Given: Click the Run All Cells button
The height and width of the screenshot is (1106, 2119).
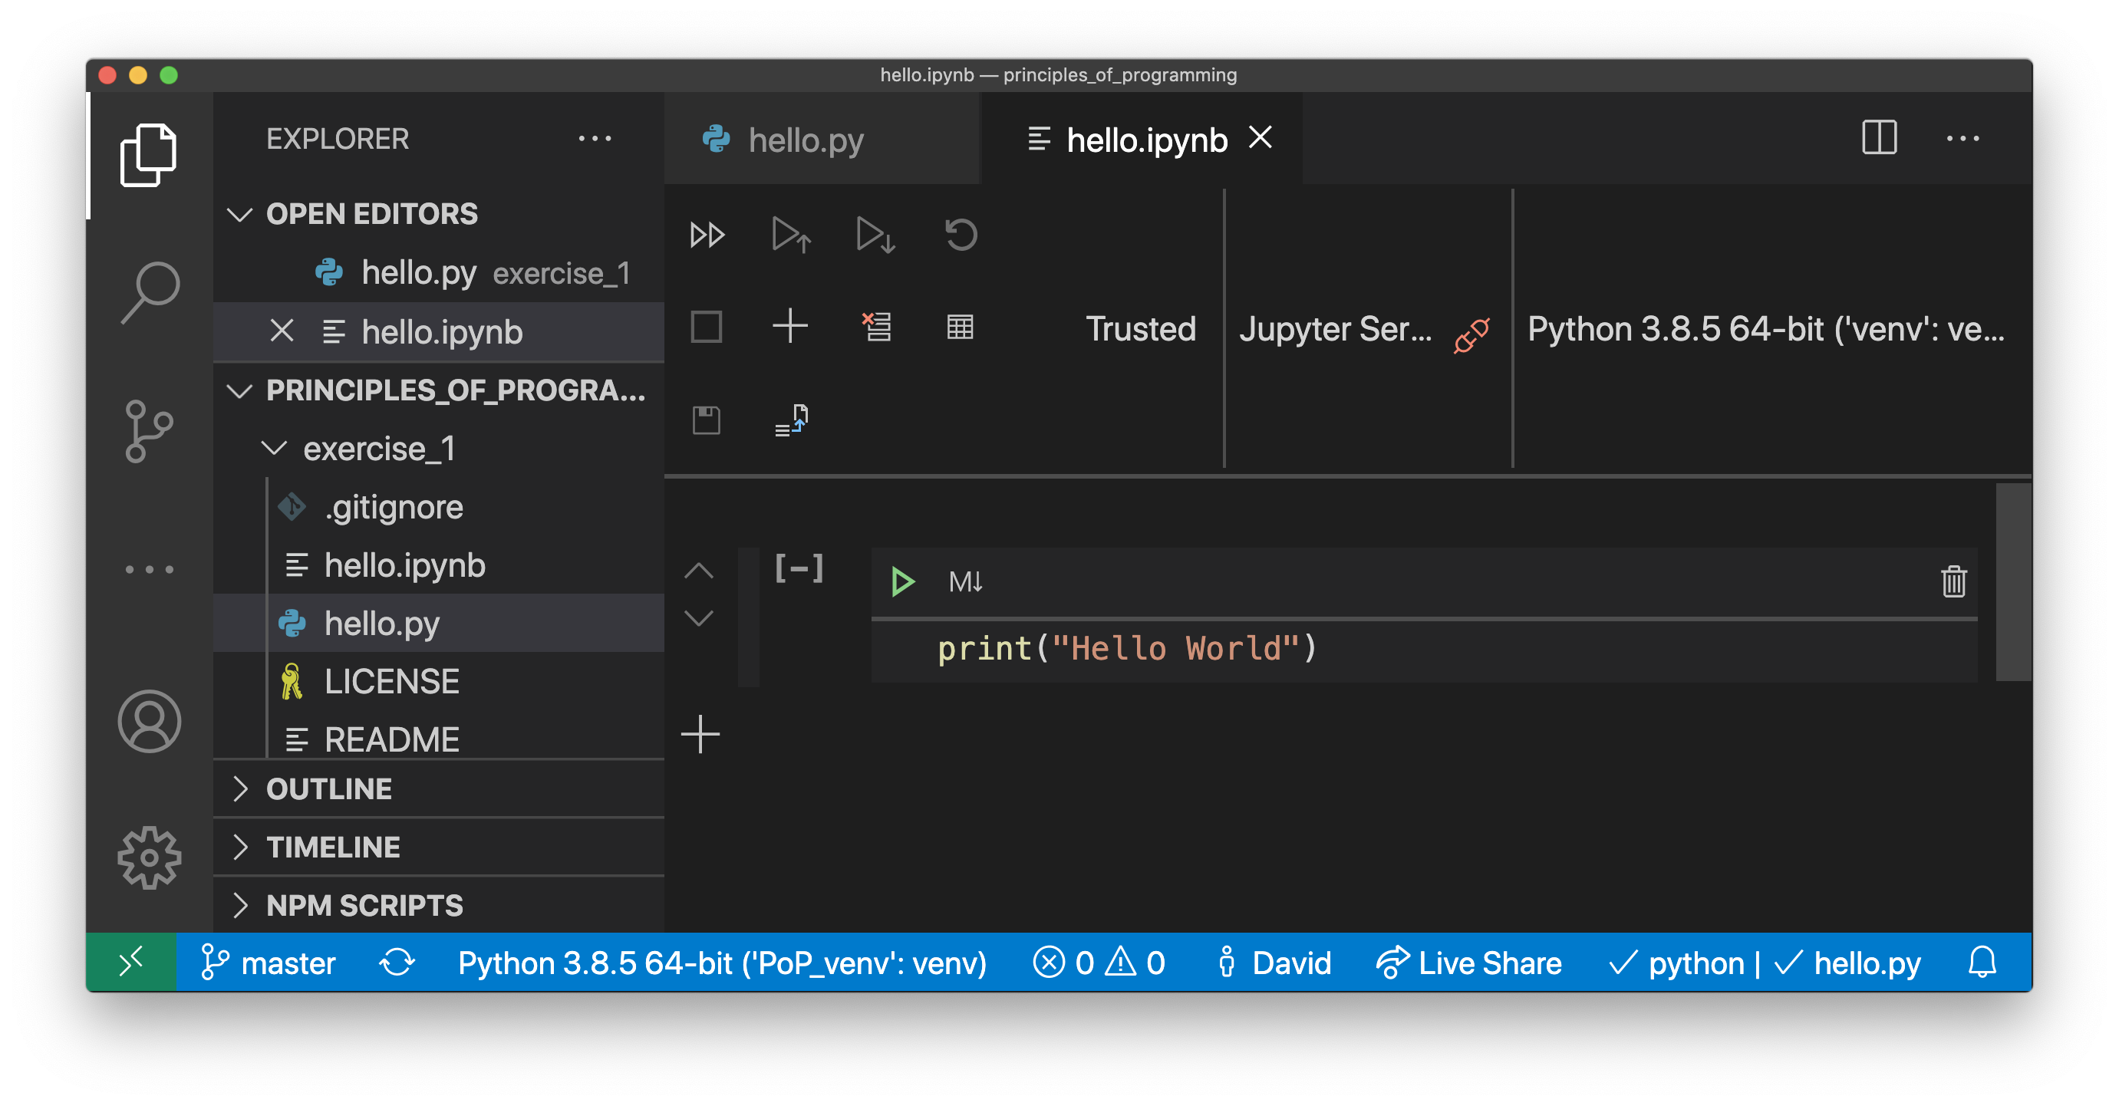Looking at the screenshot, I should 707,234.
